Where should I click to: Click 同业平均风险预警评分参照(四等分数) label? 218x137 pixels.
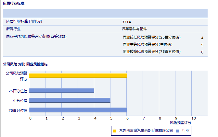point(36,36)
